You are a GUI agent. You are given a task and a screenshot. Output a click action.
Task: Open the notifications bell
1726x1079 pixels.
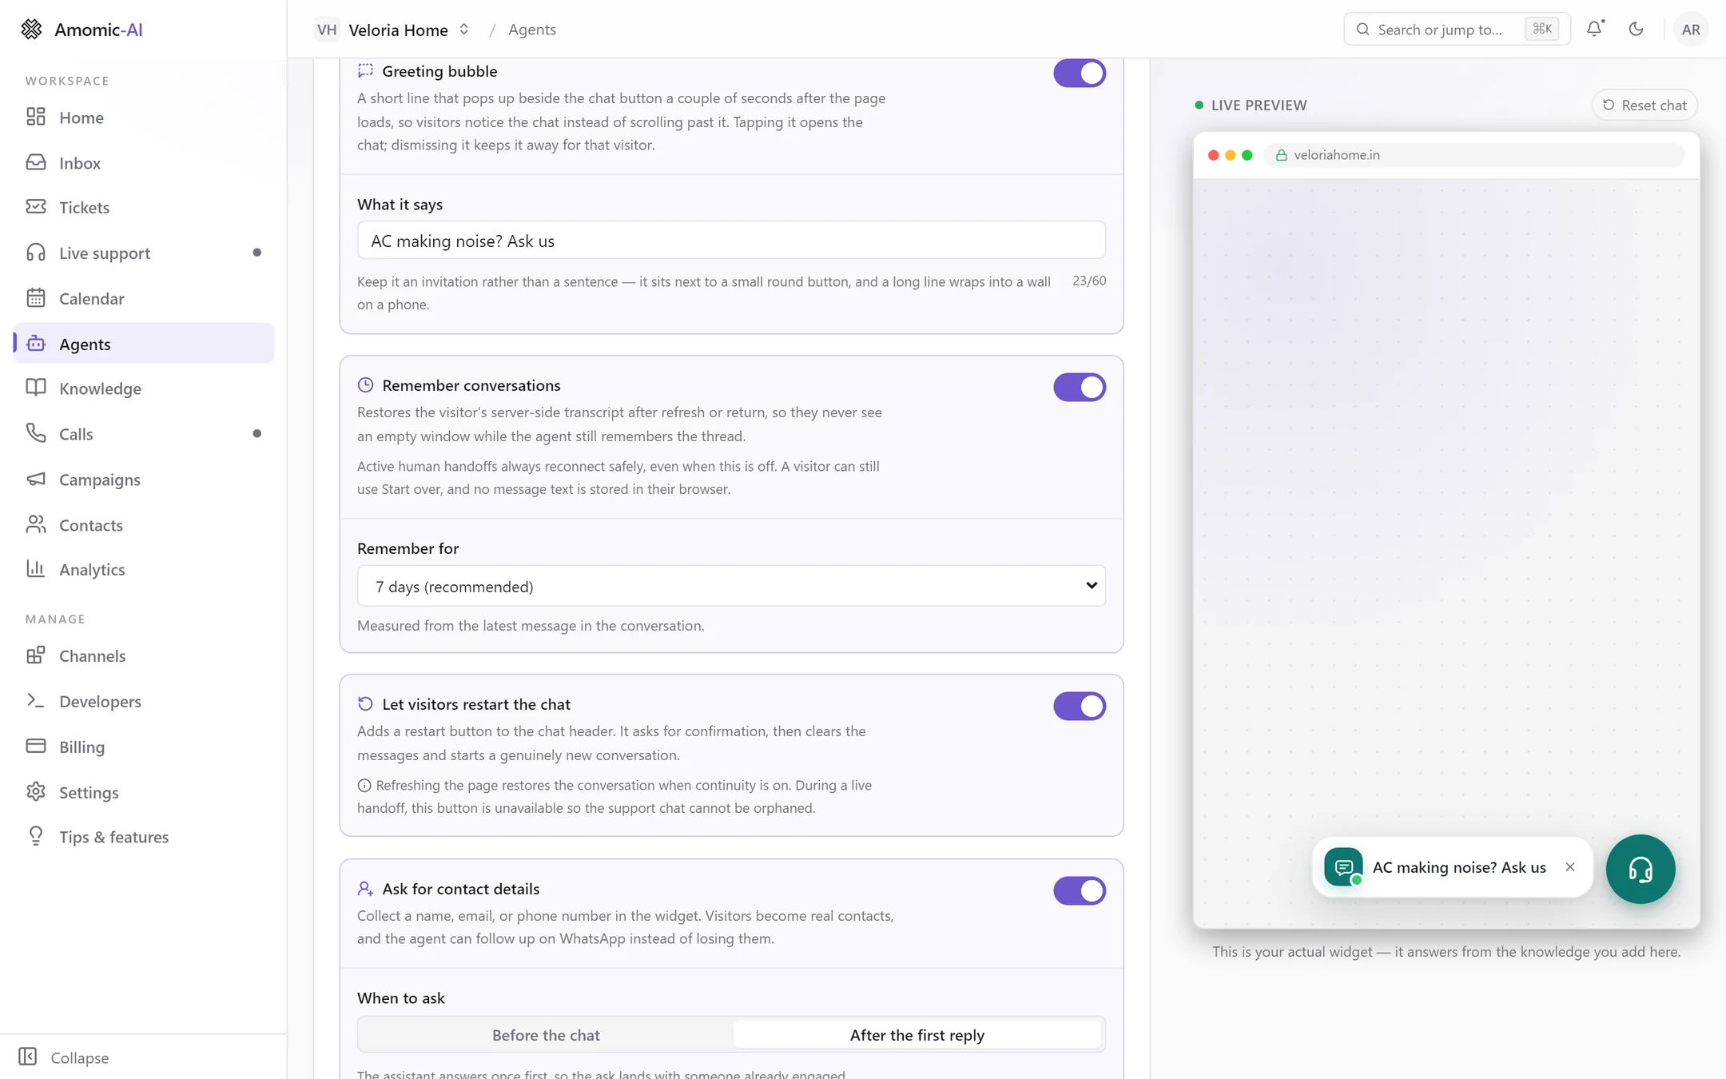1594,29
